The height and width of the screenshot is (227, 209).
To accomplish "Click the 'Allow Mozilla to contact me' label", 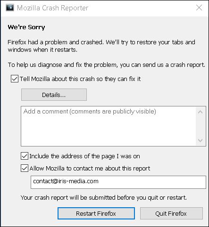I will coord(90,168).
